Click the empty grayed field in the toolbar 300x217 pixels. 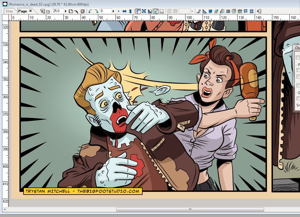point(184,11)
